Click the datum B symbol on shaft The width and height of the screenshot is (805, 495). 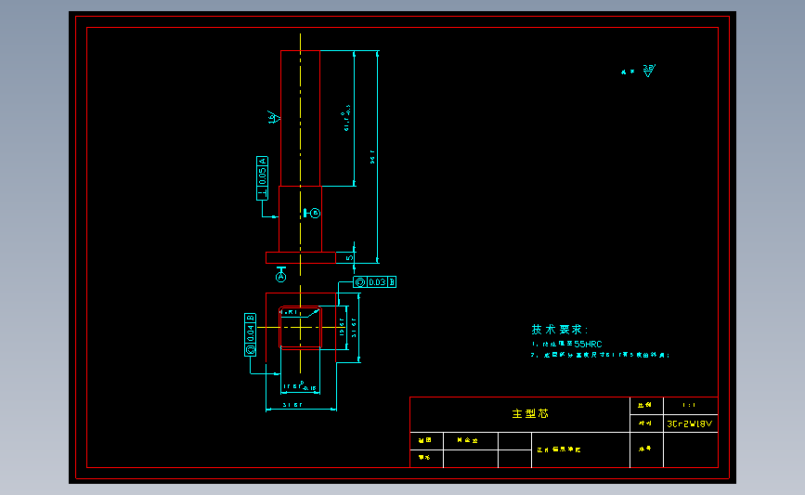pos(312,213)
